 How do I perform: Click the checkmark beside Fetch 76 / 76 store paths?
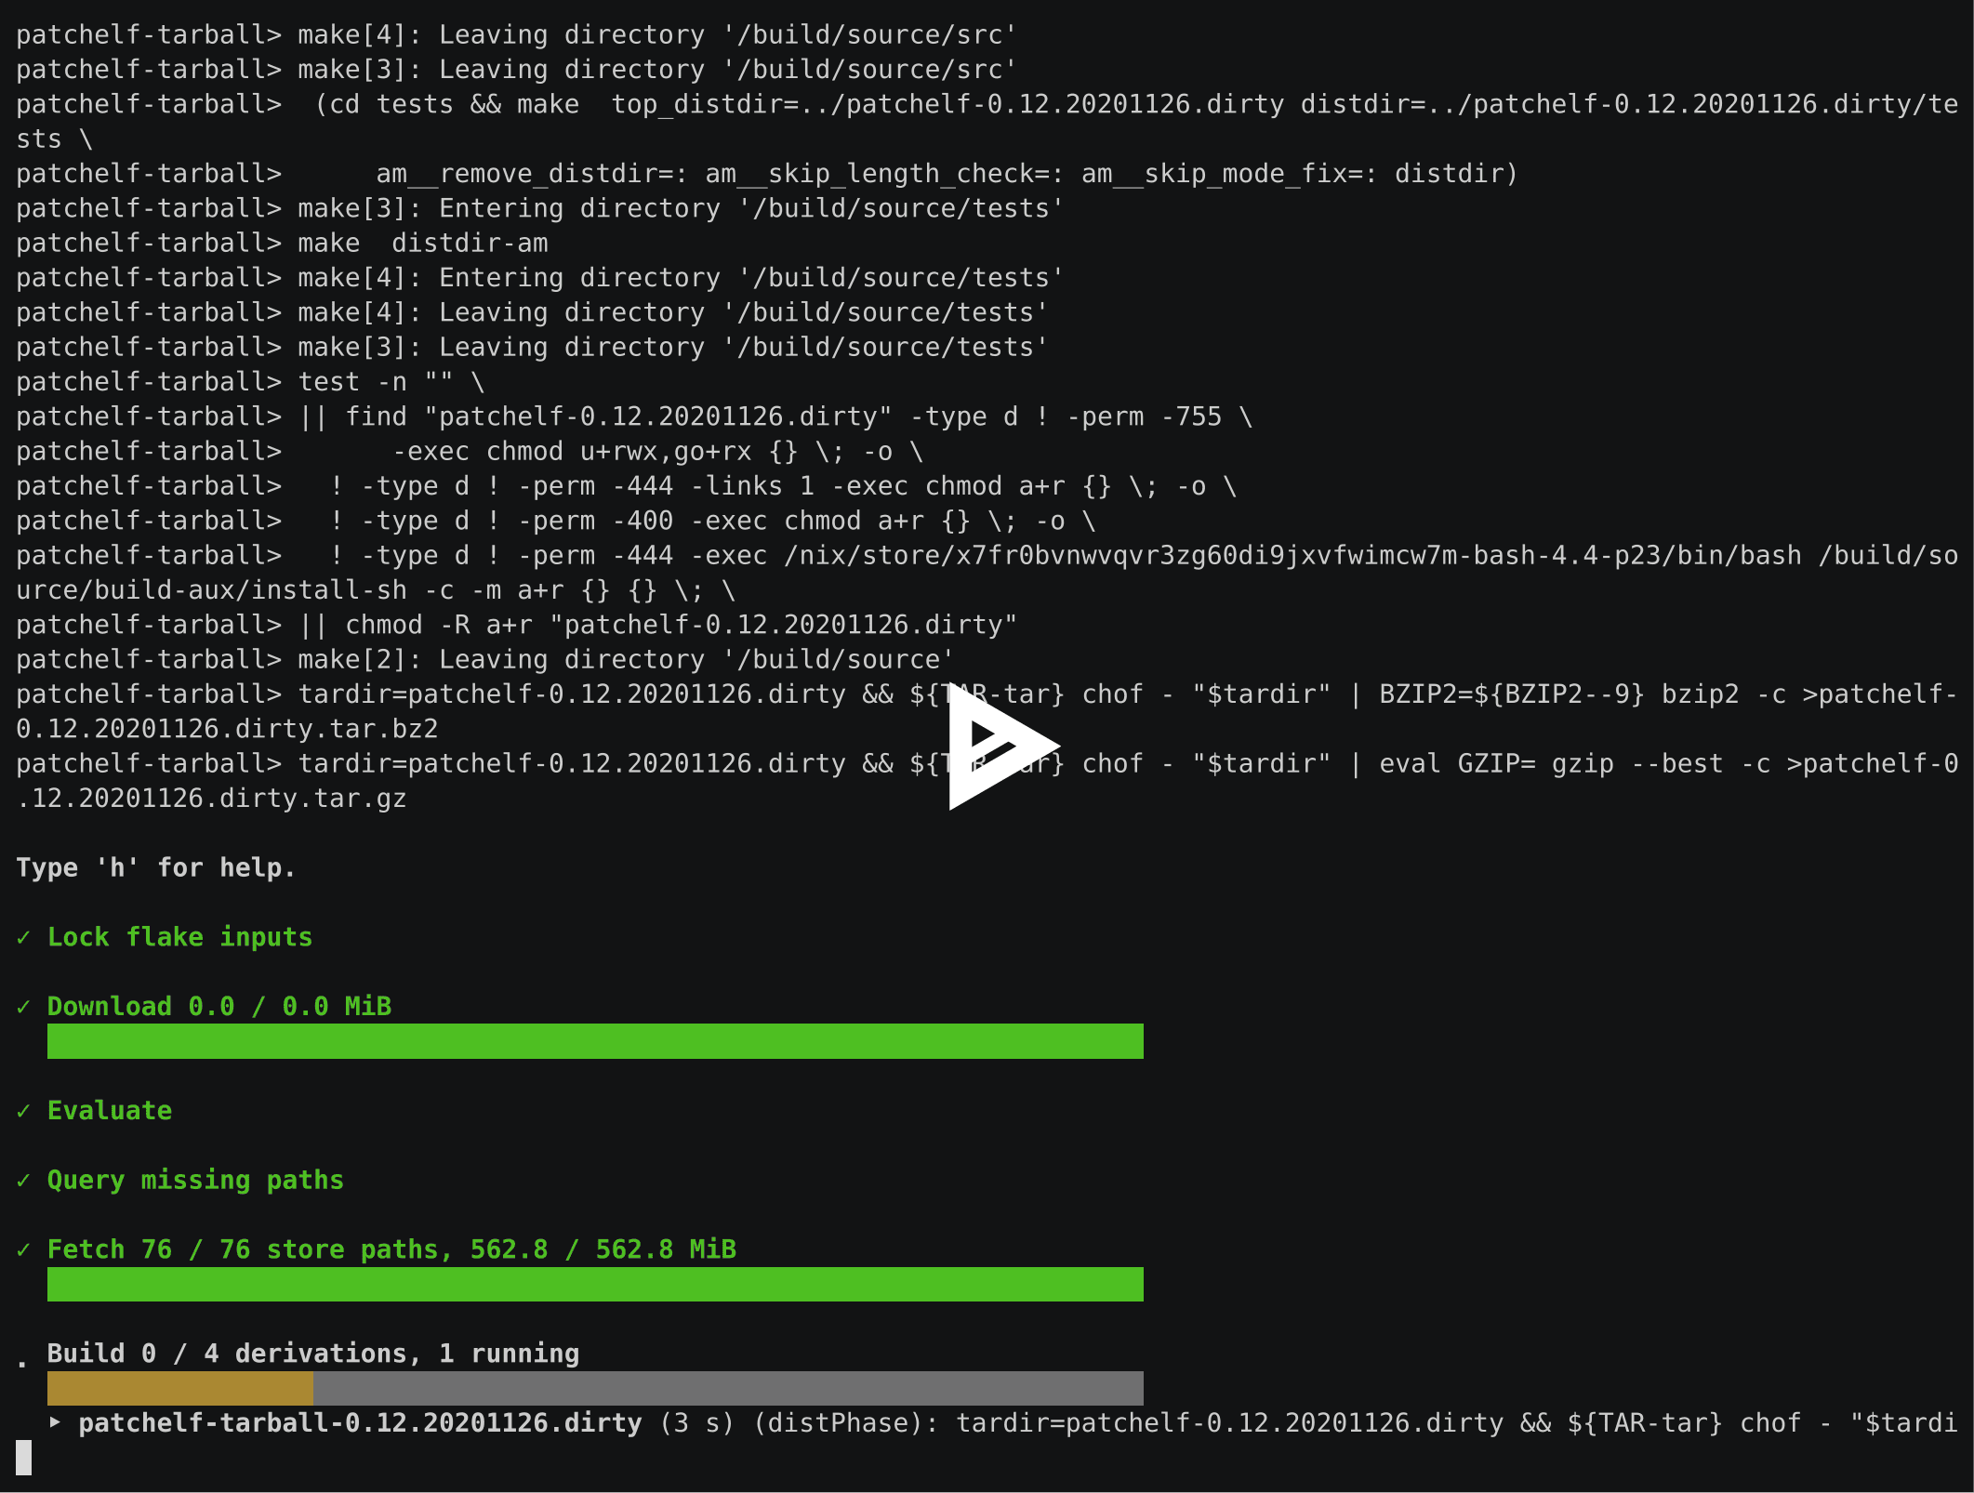point(24,1249)
